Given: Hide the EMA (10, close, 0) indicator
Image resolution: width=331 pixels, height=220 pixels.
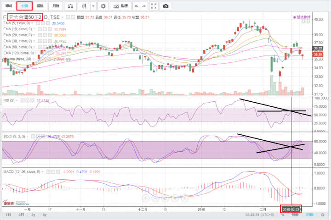Looking at the screenshot, I should click(39, 29).
